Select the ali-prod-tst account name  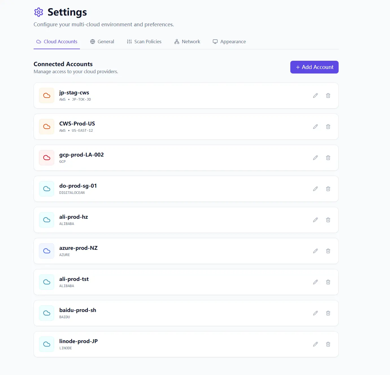click(x=74, y=279)
